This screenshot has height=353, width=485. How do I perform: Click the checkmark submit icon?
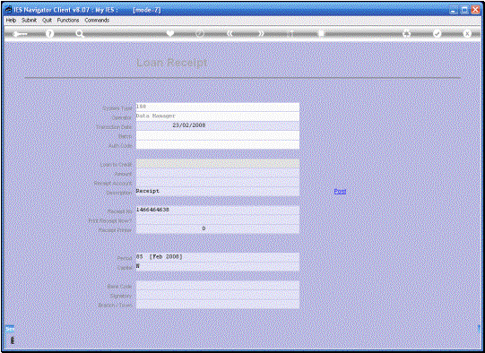click(x=437, y=33)
